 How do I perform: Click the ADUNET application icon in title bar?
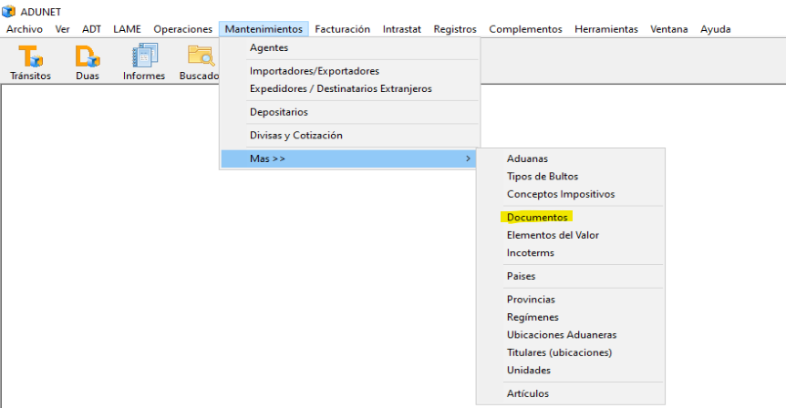pyautogui.click(x=9, y=11)
